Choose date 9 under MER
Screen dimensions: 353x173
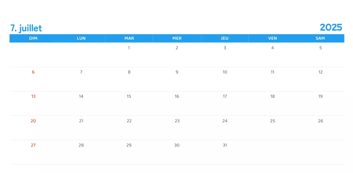[x=177, y=72]
